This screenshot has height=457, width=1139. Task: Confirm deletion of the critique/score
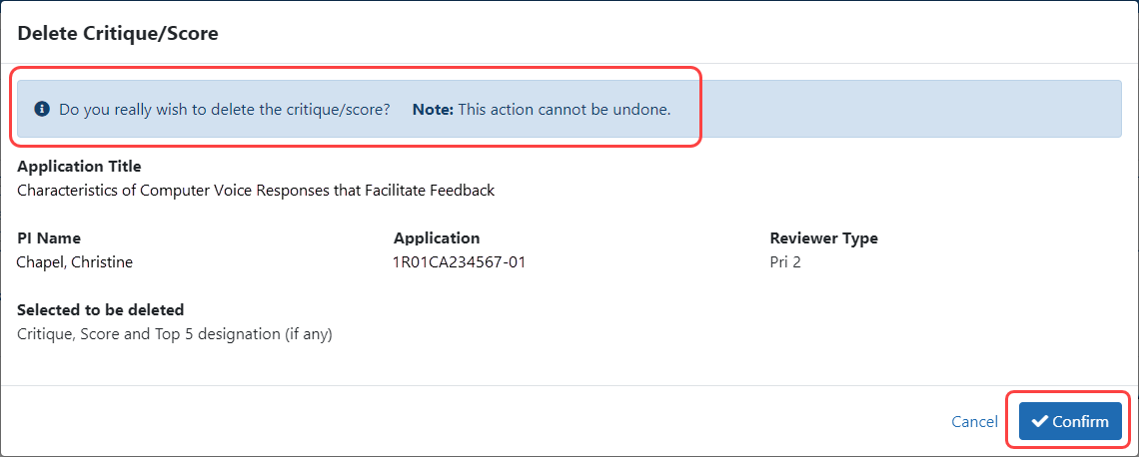coord(1070,421)
